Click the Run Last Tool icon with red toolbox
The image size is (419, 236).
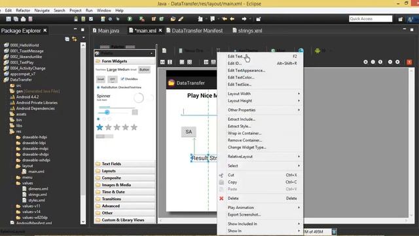(x=142, y=19)
